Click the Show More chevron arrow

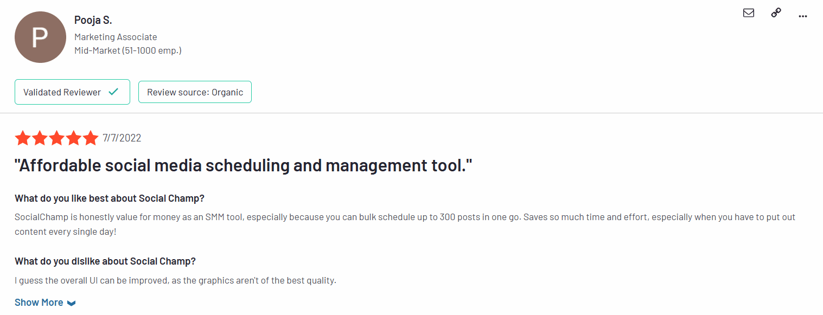pyautogui.click(x=71, y=303)
